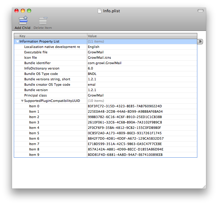Click the document icon beside the Info.plist title

click(x=100, y=11)
